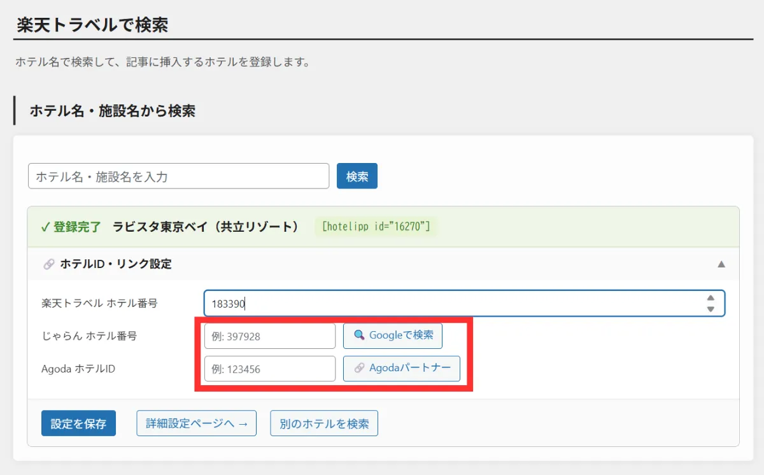Click the Googleで検索 button
The width and height of the screenshot is (764, 475).
click(x=393, y=336)
